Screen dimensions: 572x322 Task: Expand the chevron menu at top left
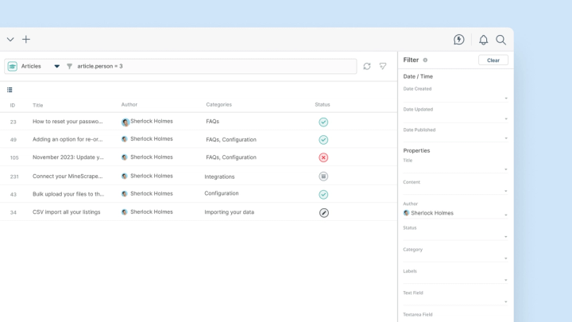point(10,39)
